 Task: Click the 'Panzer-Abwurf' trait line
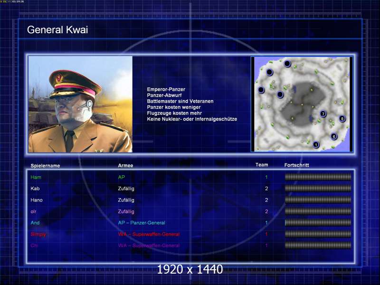click(x=164, y=95)
